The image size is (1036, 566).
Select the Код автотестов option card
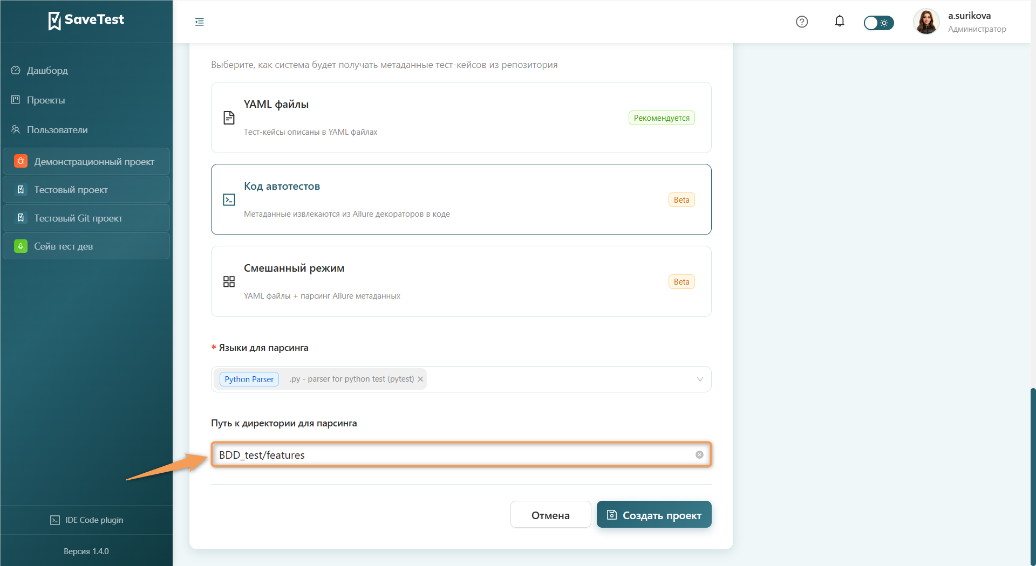[x=461, y=199]
